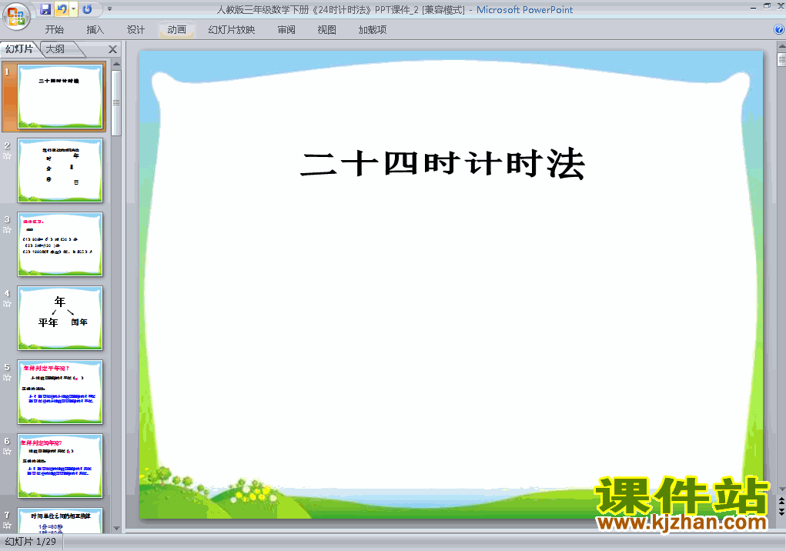Play animation star icon beside slide 7
This screenshot has height=551, width=786.
[x=7, y=526]
